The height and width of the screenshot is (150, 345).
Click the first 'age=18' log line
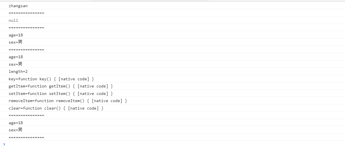point(16,35)
